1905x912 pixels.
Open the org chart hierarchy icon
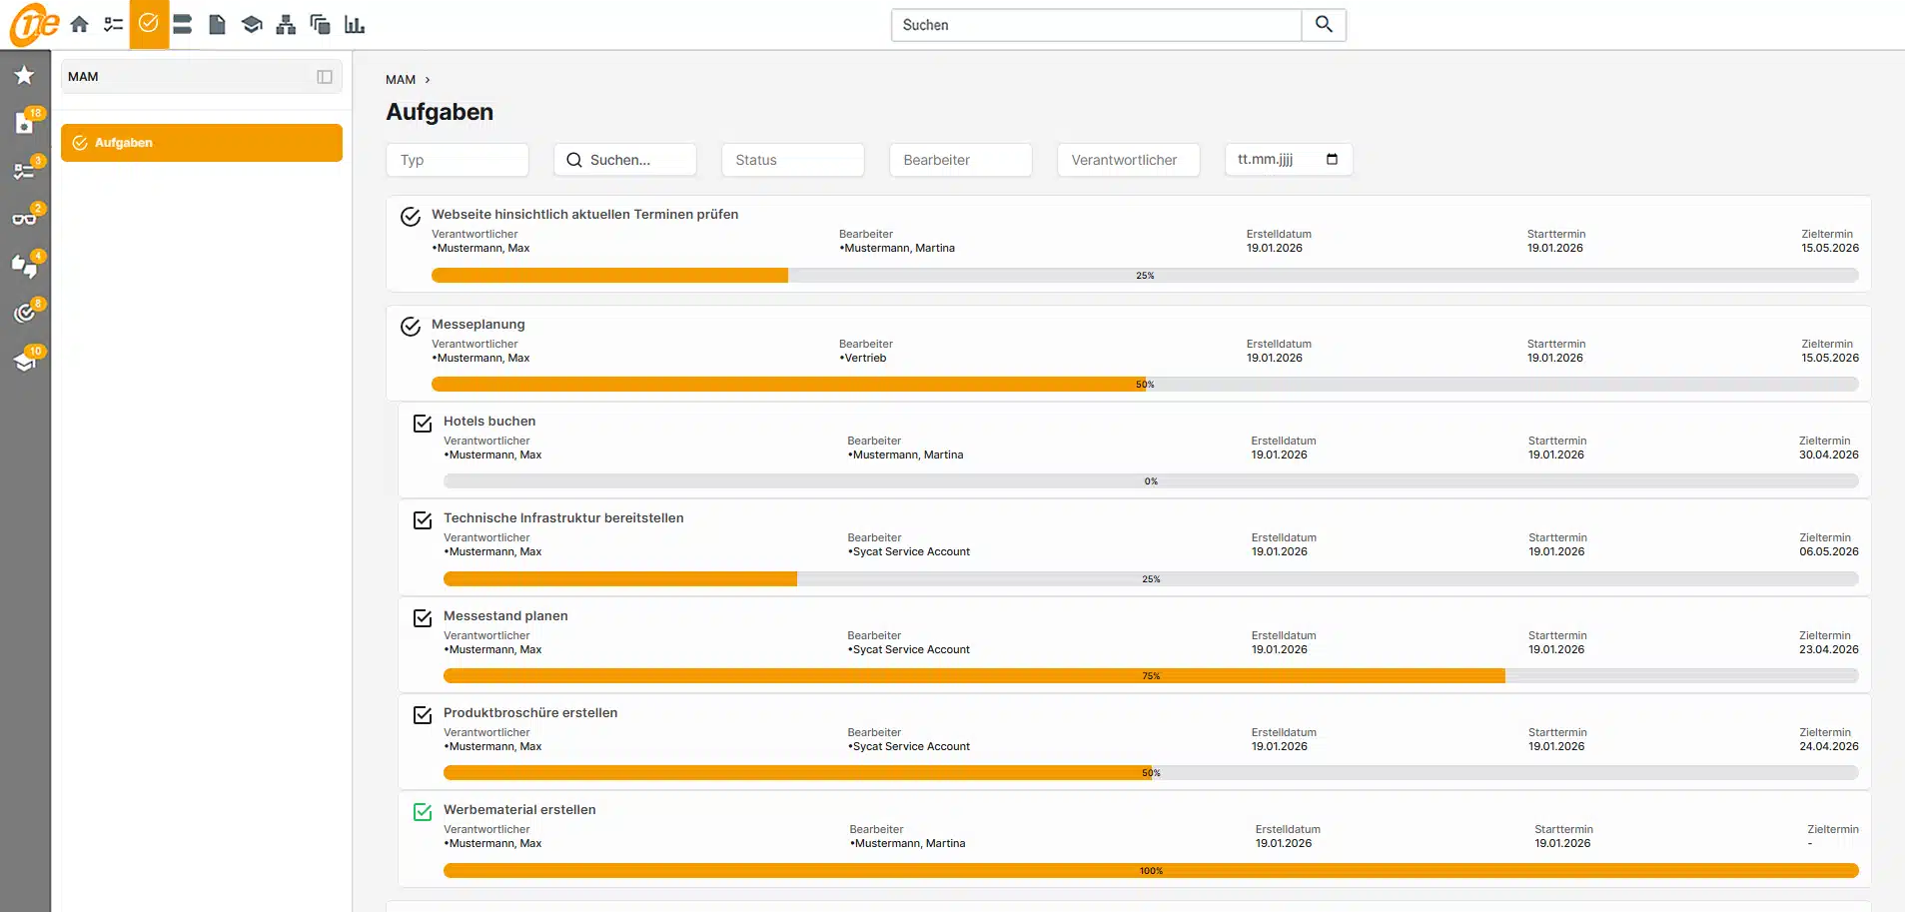click(x=286, y=25)
